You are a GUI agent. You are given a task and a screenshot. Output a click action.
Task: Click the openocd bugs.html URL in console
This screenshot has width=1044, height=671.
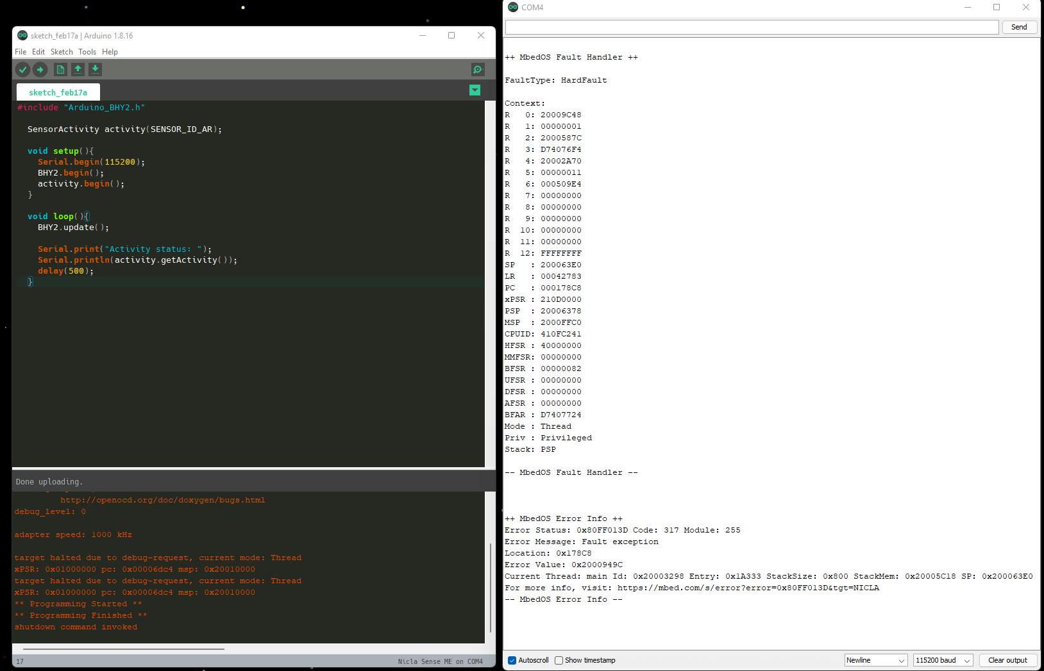tap(162, 500)
